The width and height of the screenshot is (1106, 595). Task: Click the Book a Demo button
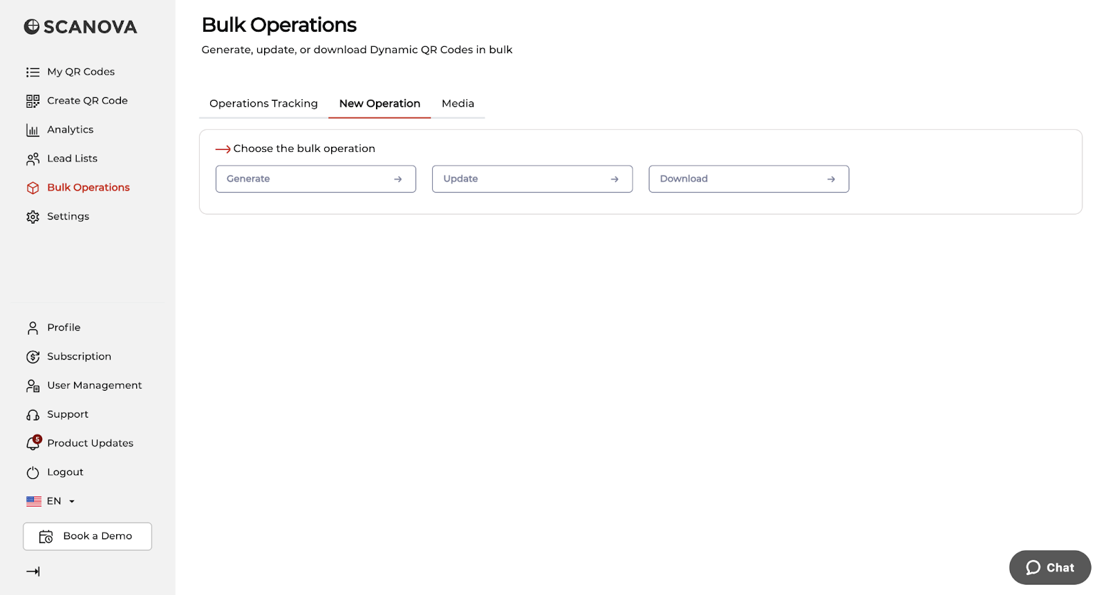[87, 536]
